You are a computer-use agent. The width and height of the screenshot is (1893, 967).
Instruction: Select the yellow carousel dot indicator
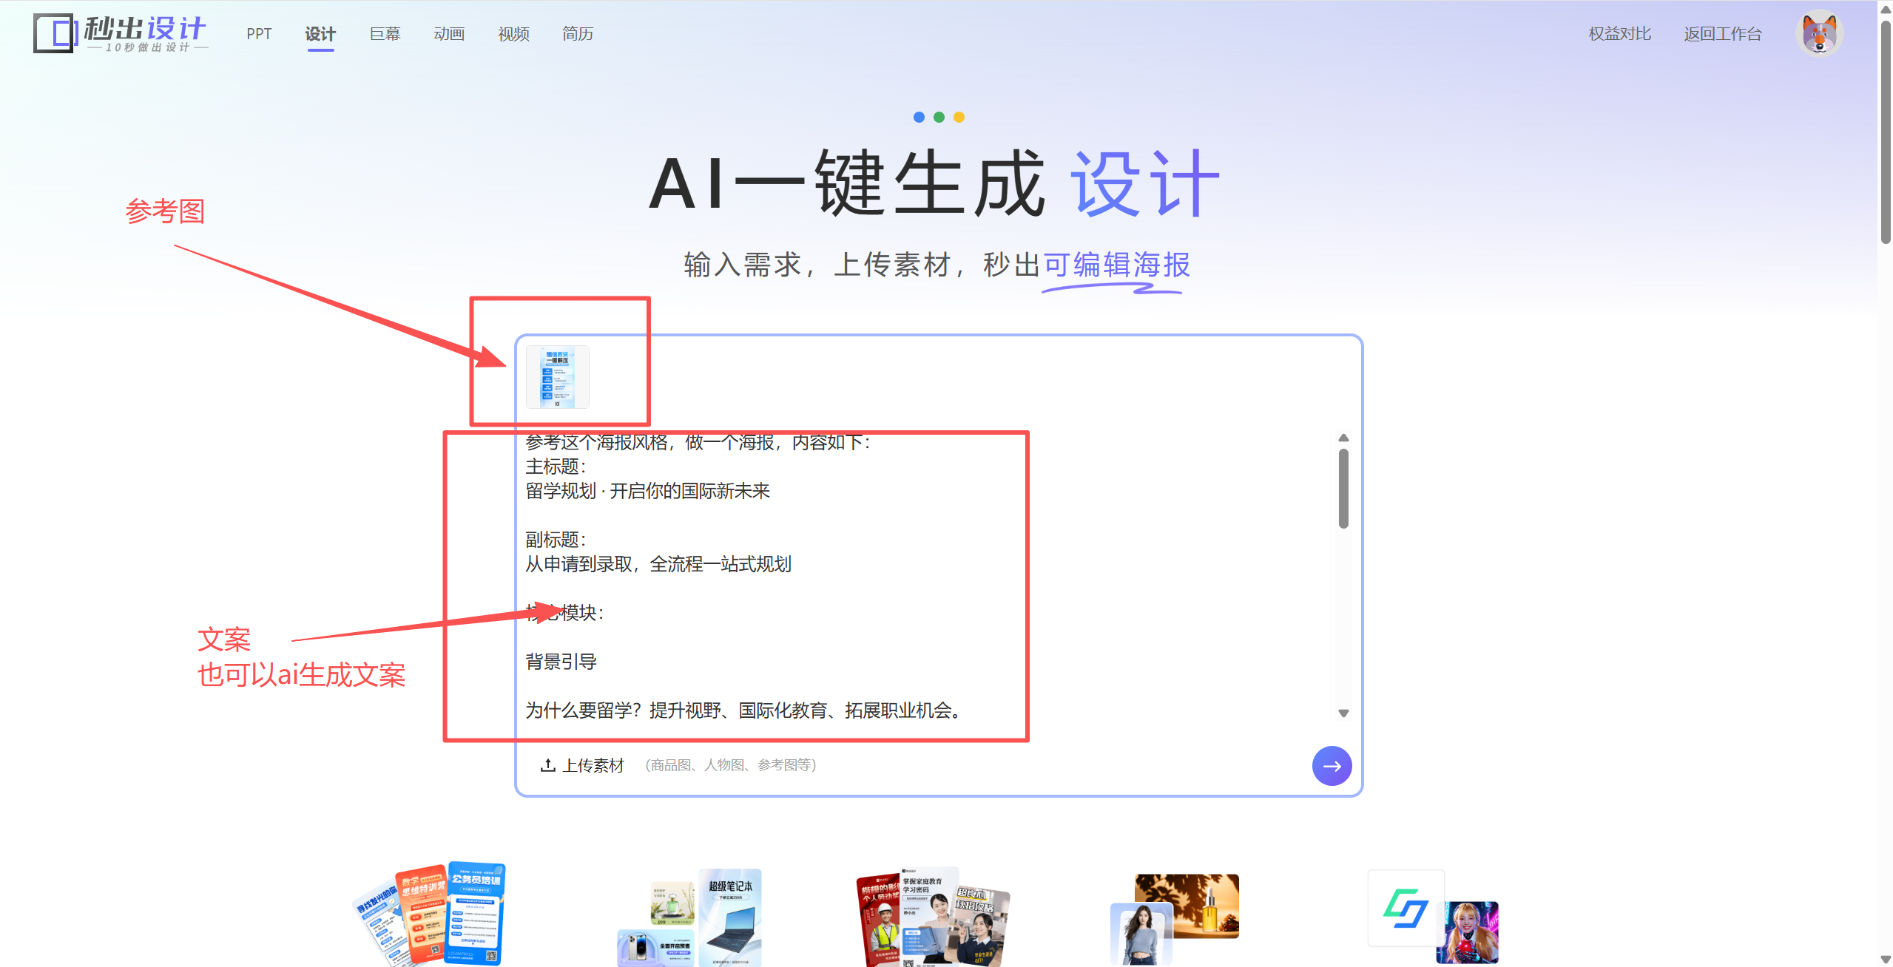(x=959, y=117)
